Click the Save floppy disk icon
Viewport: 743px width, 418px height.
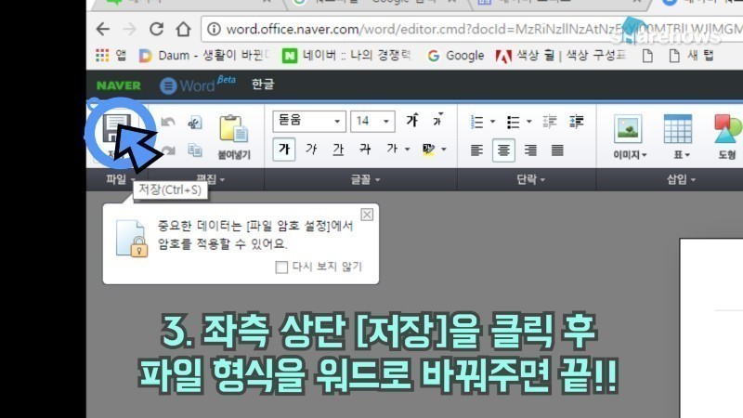(117, 128)
